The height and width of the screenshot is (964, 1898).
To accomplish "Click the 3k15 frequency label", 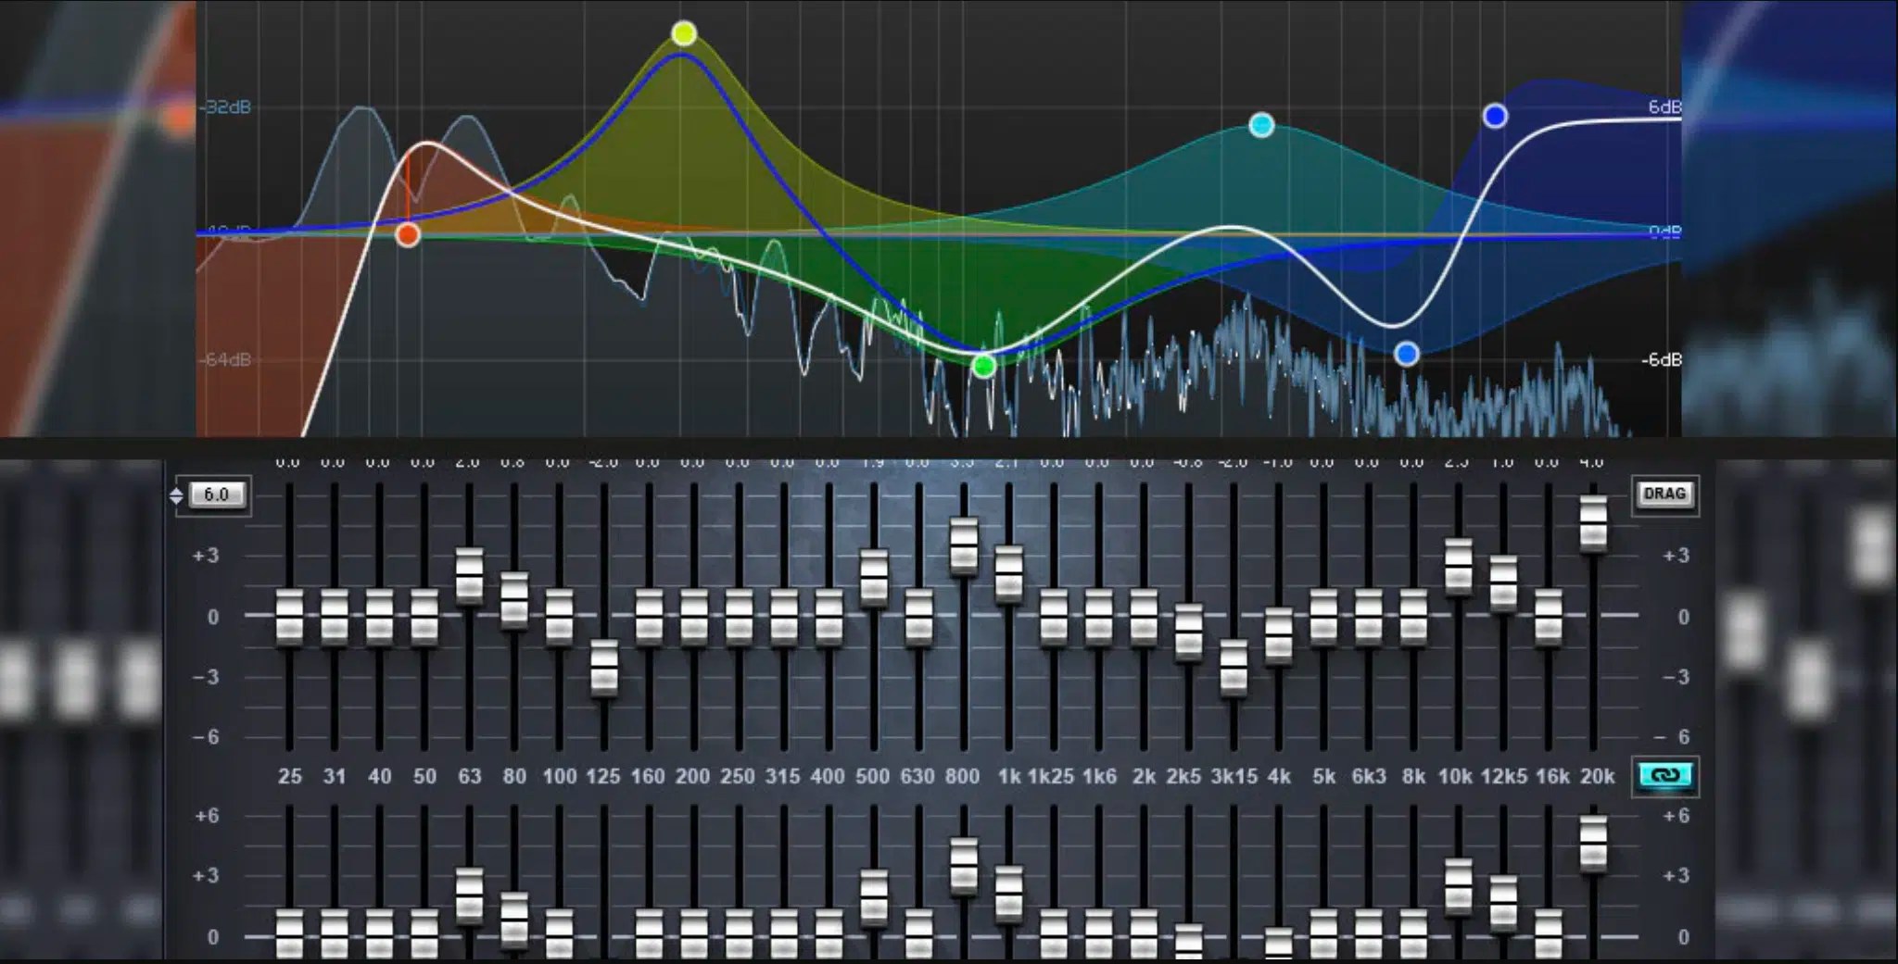I will click(1234, 777).
